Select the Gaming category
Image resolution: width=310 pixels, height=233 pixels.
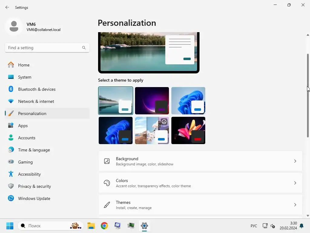pyautogui.click(x=47, y=162)
